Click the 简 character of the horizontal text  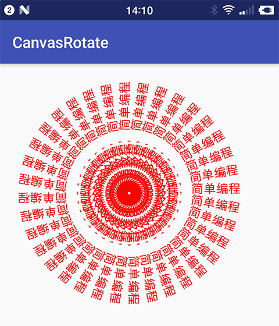197,189
